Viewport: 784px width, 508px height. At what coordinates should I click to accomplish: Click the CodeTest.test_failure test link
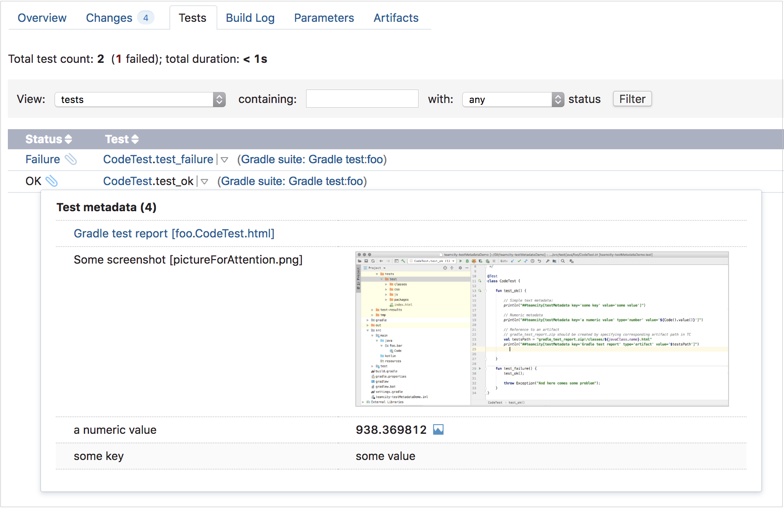[158, 160]
